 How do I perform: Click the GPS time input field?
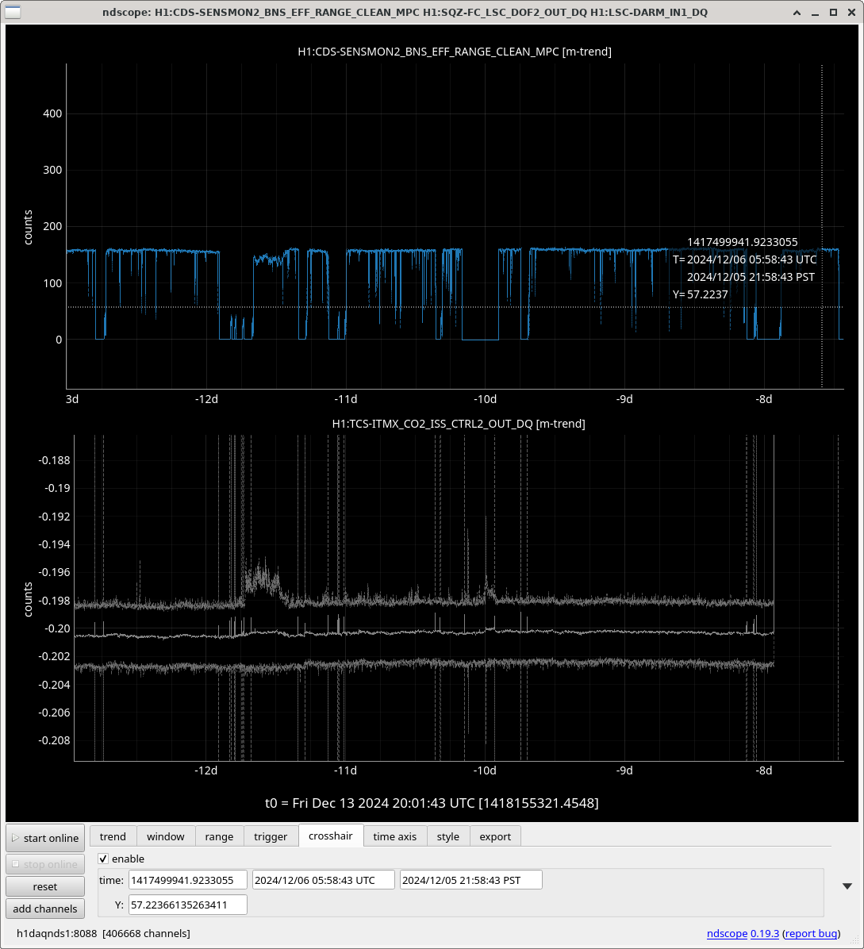click(x=187, y=880)
